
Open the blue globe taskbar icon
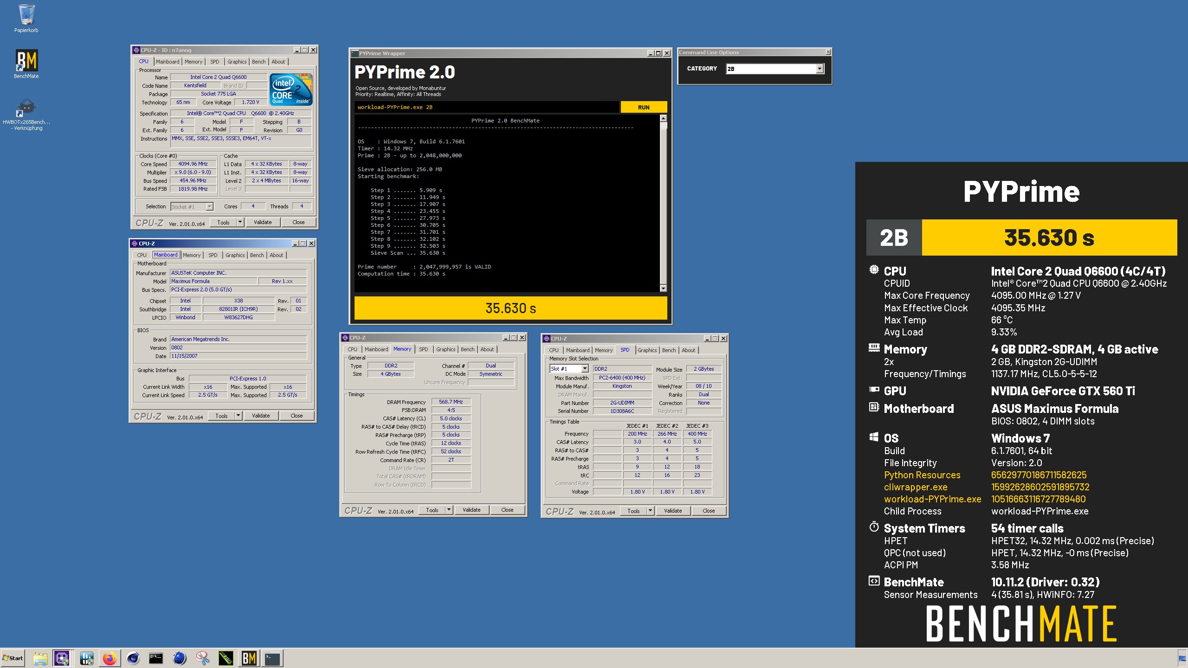click(x=179, y=658)
